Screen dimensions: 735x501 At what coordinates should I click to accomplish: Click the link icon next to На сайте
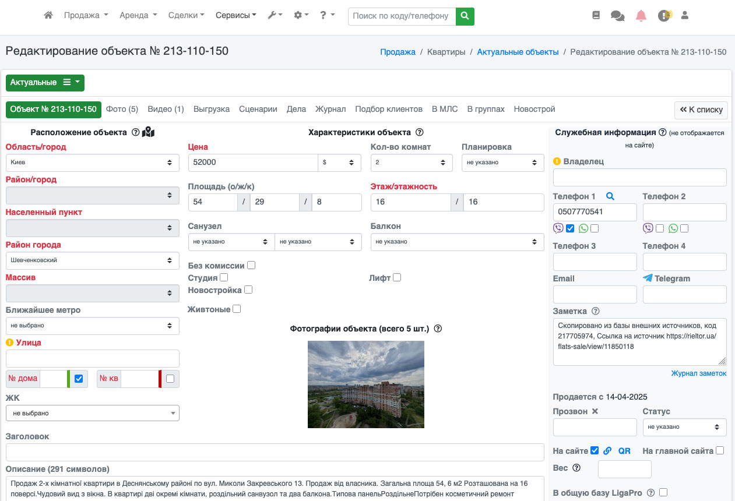[x=607, y=450]
